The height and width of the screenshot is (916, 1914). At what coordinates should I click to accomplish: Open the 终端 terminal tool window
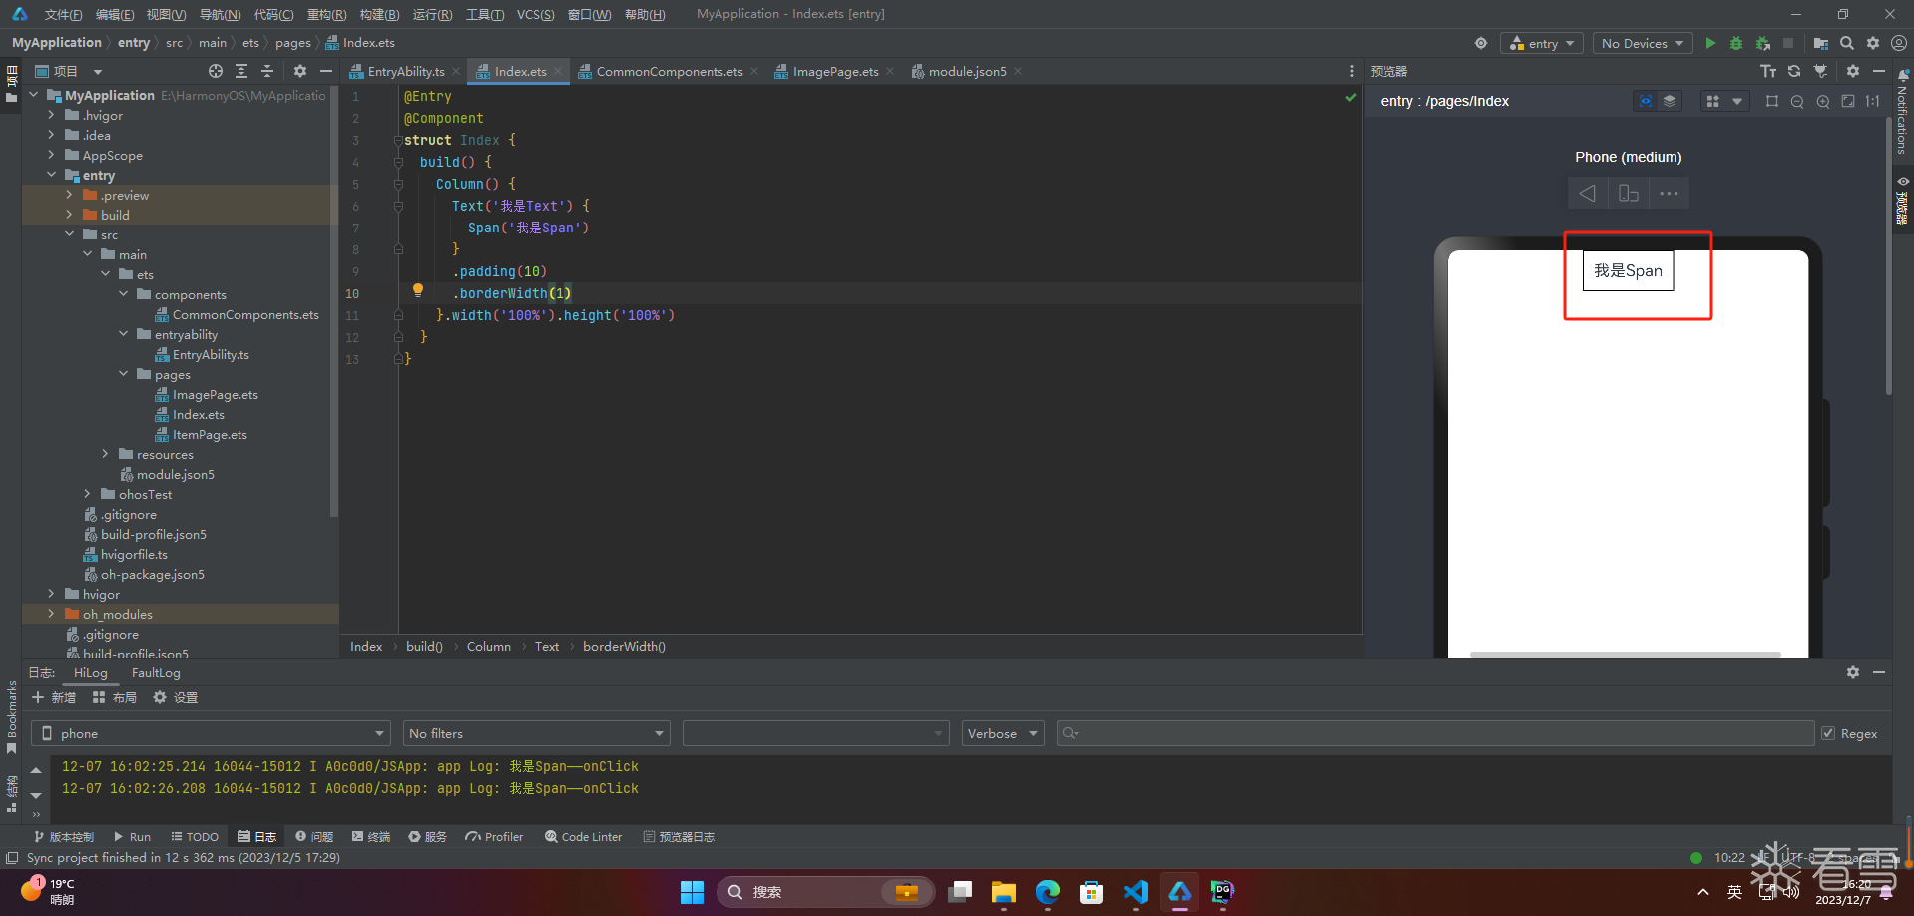(371, 836)
